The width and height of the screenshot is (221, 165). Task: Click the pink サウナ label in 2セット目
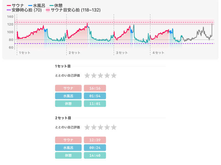pos(68,140)
